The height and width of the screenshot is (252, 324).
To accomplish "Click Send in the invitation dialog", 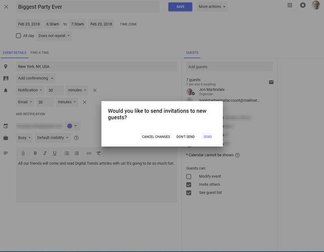I will pyautogui.click(x=207, y=137).
